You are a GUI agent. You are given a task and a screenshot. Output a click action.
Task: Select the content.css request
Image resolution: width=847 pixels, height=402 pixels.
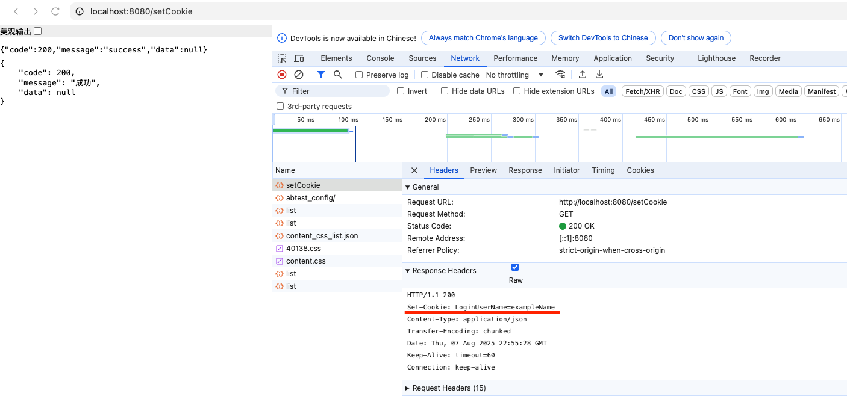[x=337, y=261]
